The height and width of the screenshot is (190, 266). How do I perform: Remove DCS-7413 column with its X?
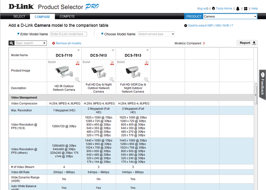click(113, 50)
